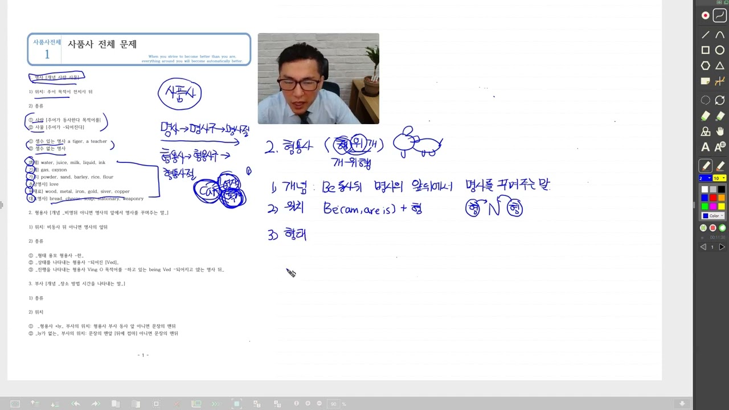Click the red stop round button
This screenshot has height=410, width=729.
(x=712, y=228)
